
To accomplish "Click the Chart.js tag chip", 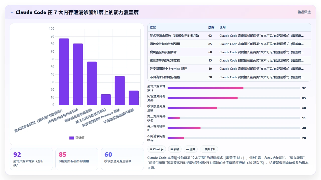I will pos(157,149).
